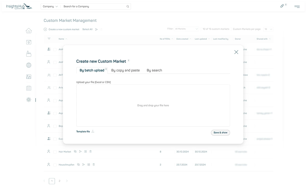The image size is (306, 186).
Task: Click the search magnifier icon
Action: tap(128, 7)
